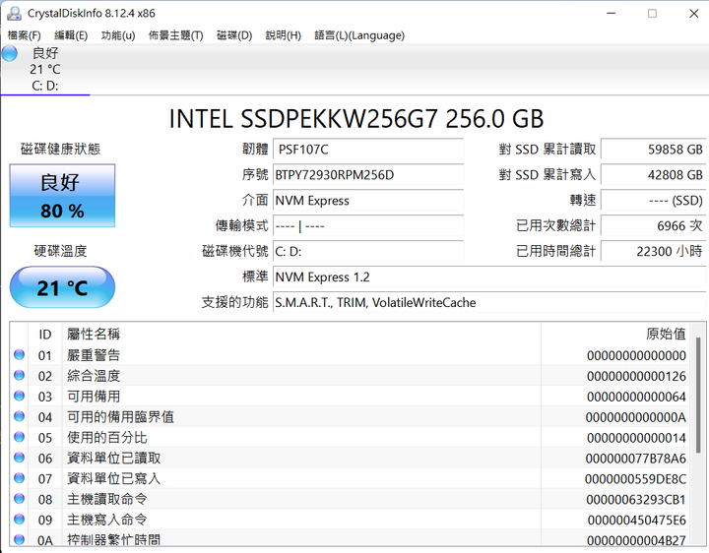
Task: Click the status icon for attribute 0A 控制器繁忙時間
Action: pyautogui.click(x=19, y=539)
